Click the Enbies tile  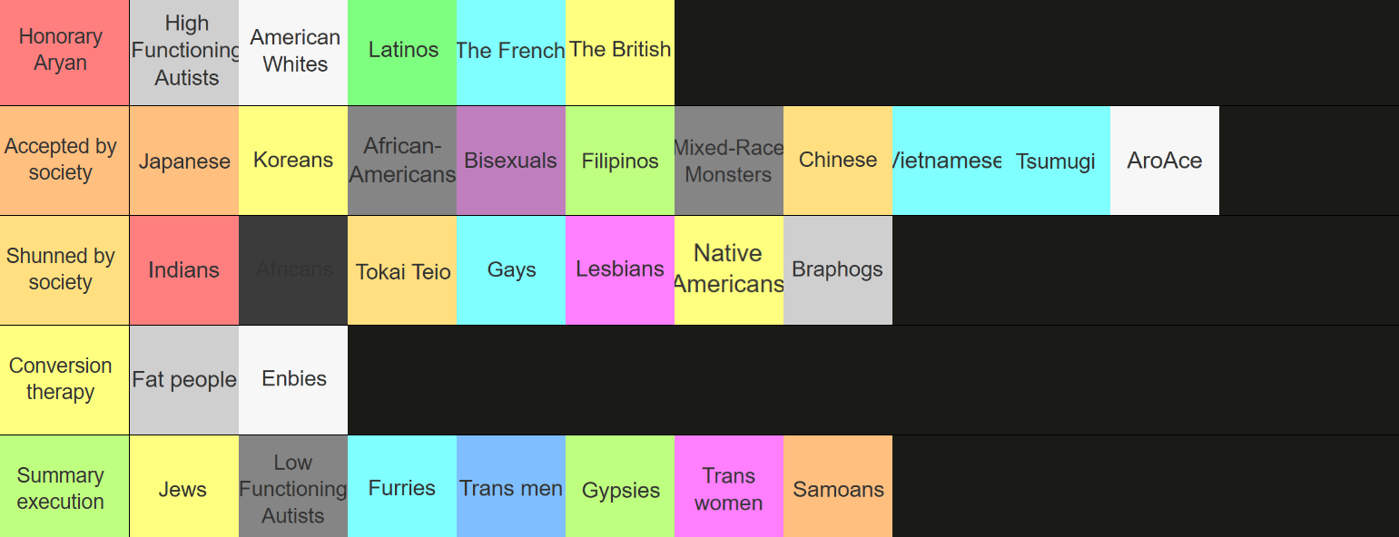click(293, 379)
